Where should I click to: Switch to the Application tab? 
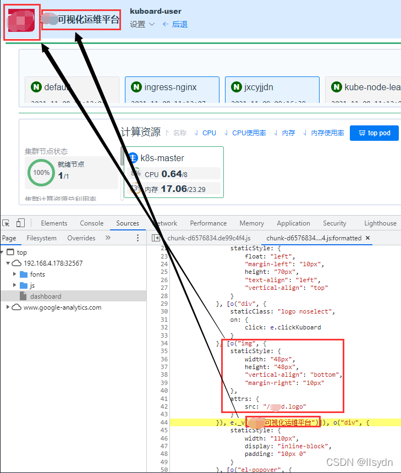[x=293, y=223]
